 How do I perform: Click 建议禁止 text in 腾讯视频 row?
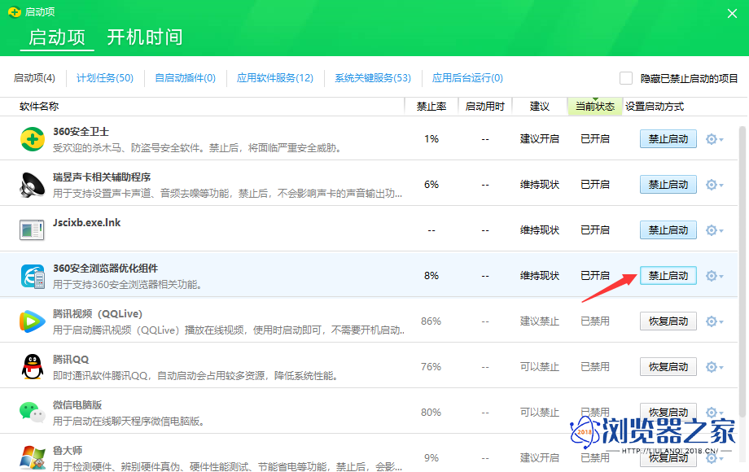[539, 321]
